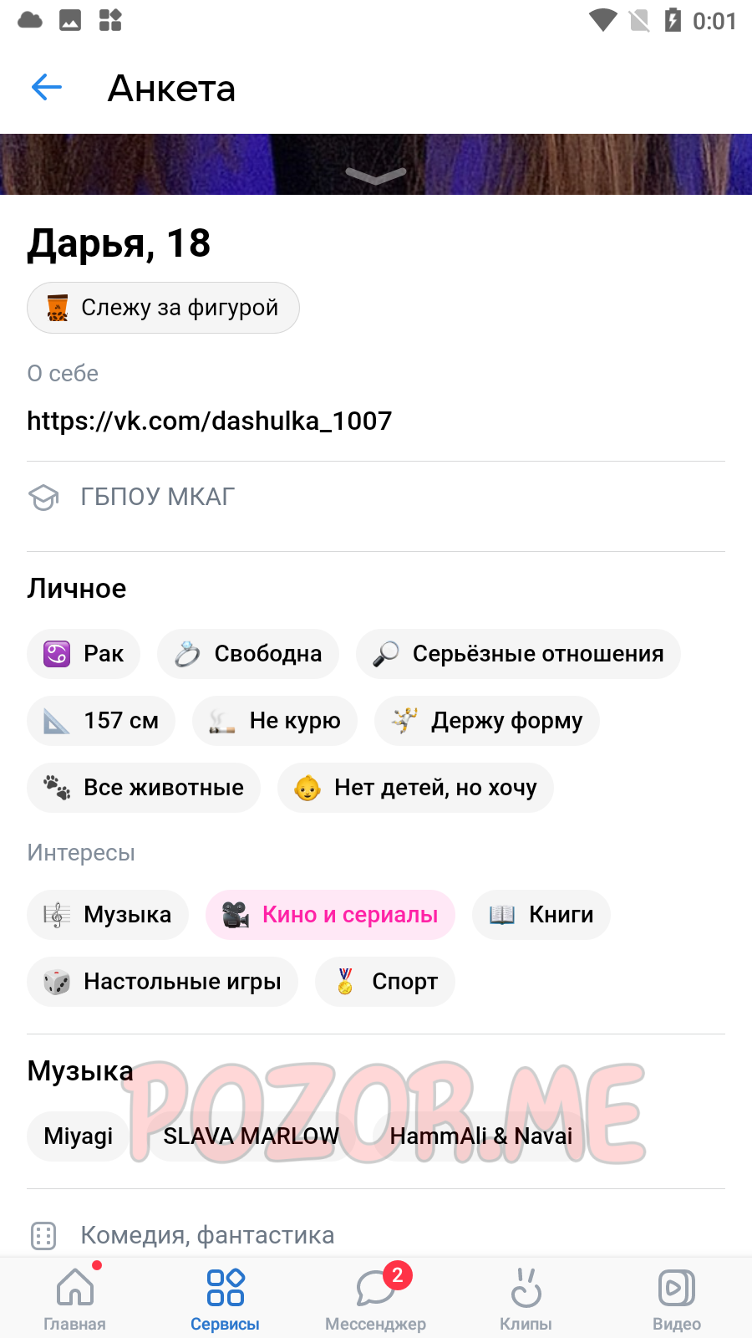Tap the back arrow next to Анкета
The image size is (752, 1338).
pos(47,87)
